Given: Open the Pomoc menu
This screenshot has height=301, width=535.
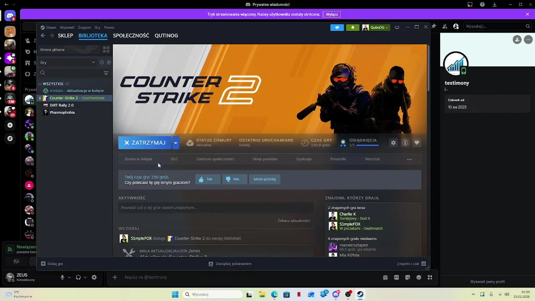Looking at the screenshot, I should pos(110,28).
